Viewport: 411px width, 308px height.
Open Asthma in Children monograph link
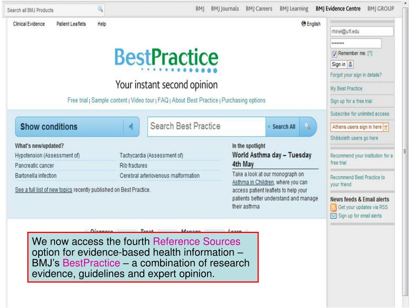pyautogui.click(x=253, y=182)
